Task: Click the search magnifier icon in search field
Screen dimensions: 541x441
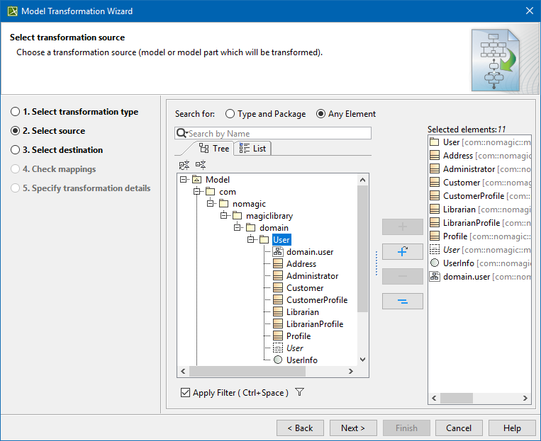Action: tap(182, 134)
